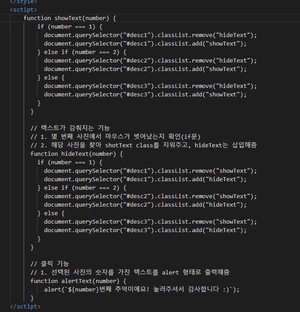Click comment starting '// 2. 해당 사진을 찾아 shotText'

tap(144, 145)
